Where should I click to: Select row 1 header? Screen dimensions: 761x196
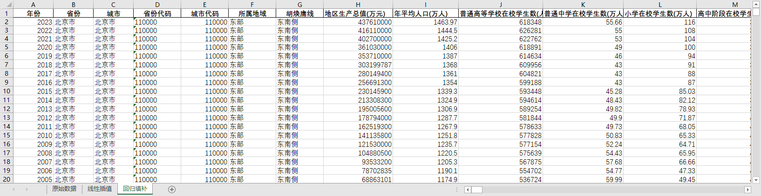click(6, 13)
